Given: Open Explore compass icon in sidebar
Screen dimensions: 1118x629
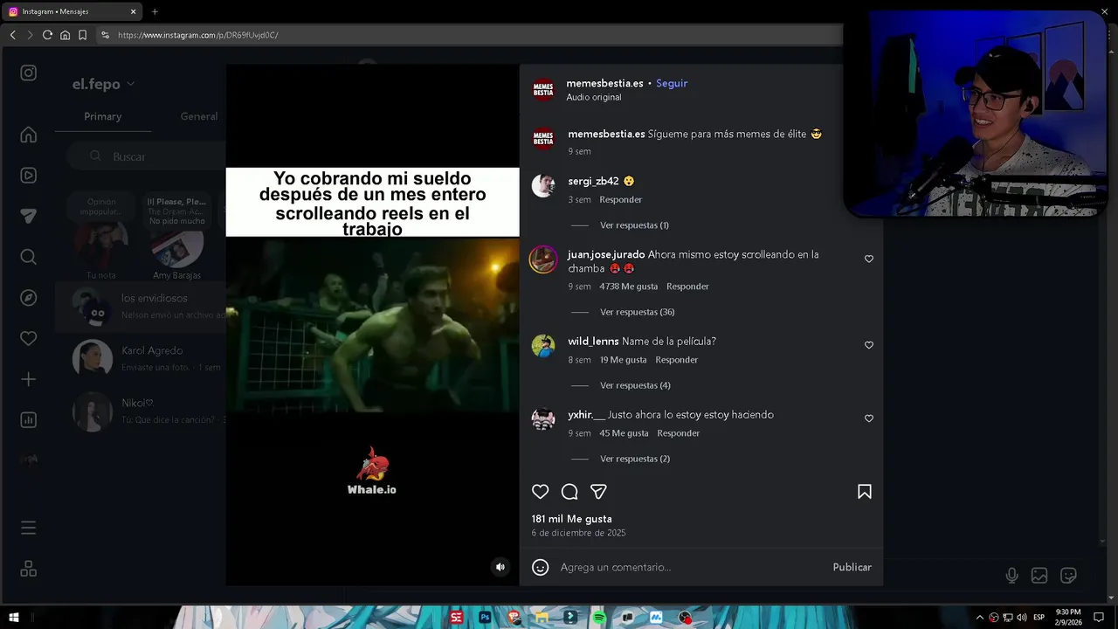Looking at the screenshot, I should [29, 298].
